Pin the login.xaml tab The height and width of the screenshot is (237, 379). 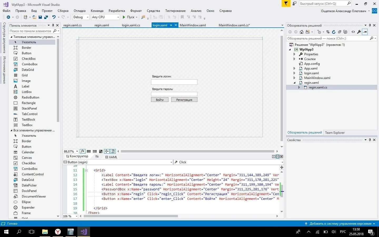tap(171, 25)
